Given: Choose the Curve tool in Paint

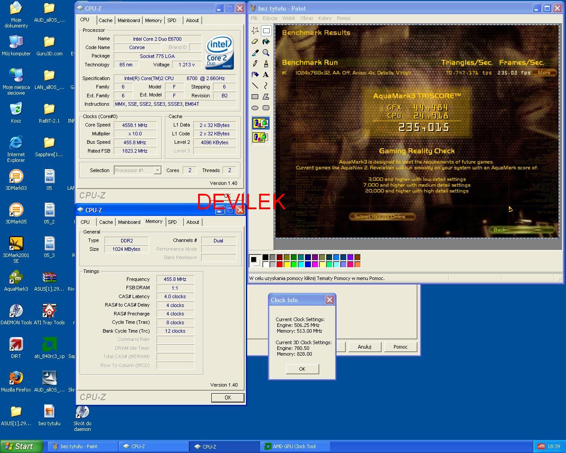Looking at the screenshot, I should (x=266, y=86).
